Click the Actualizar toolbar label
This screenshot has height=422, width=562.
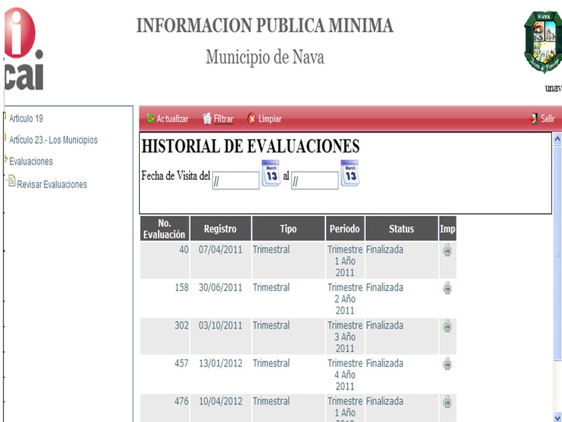(x=172, y=119)
